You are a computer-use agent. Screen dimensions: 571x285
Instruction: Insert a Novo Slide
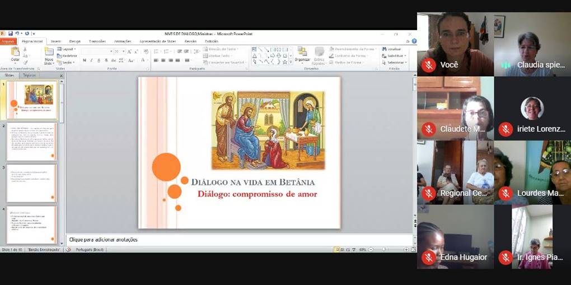[49, 56]
